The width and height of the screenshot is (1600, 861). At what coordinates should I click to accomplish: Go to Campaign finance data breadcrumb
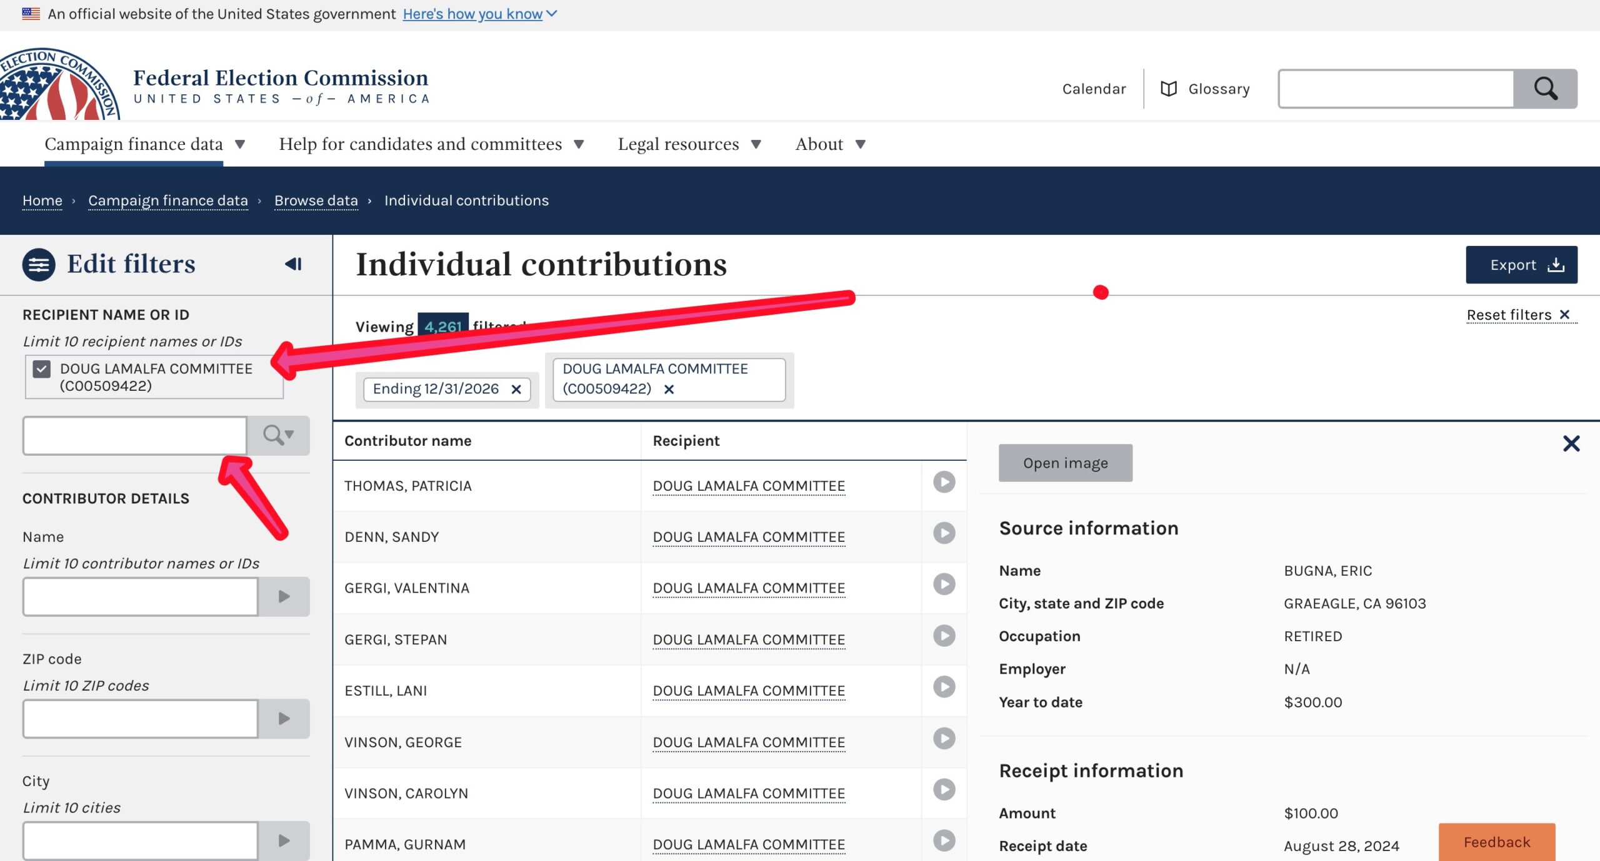click(x=168, y=200)
